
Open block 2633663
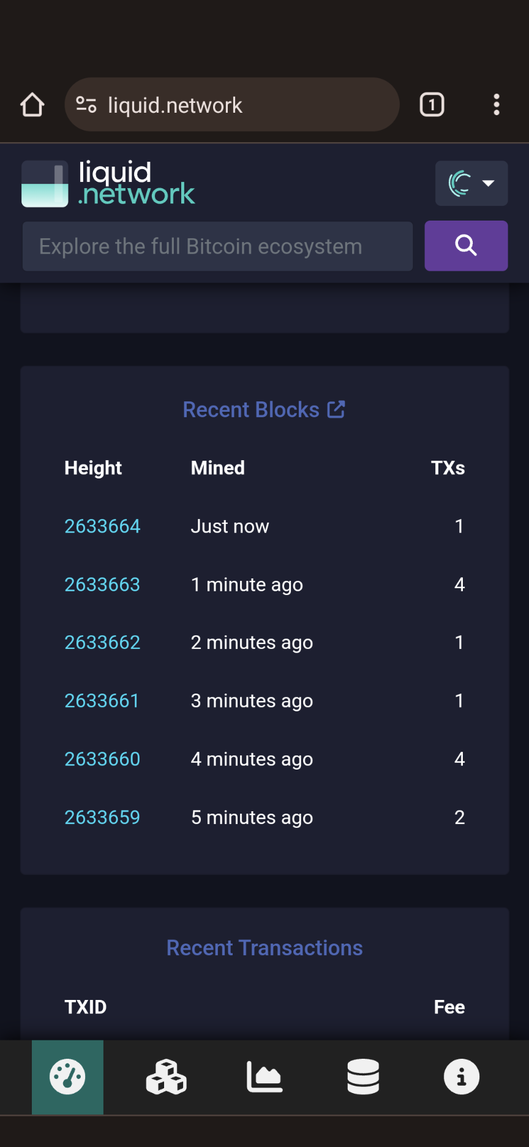pos(102,585)
